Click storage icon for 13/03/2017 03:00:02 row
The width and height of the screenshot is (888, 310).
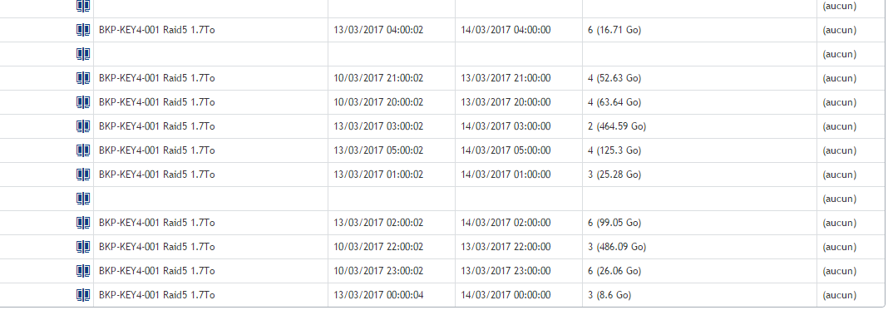(x=82, y=126)
